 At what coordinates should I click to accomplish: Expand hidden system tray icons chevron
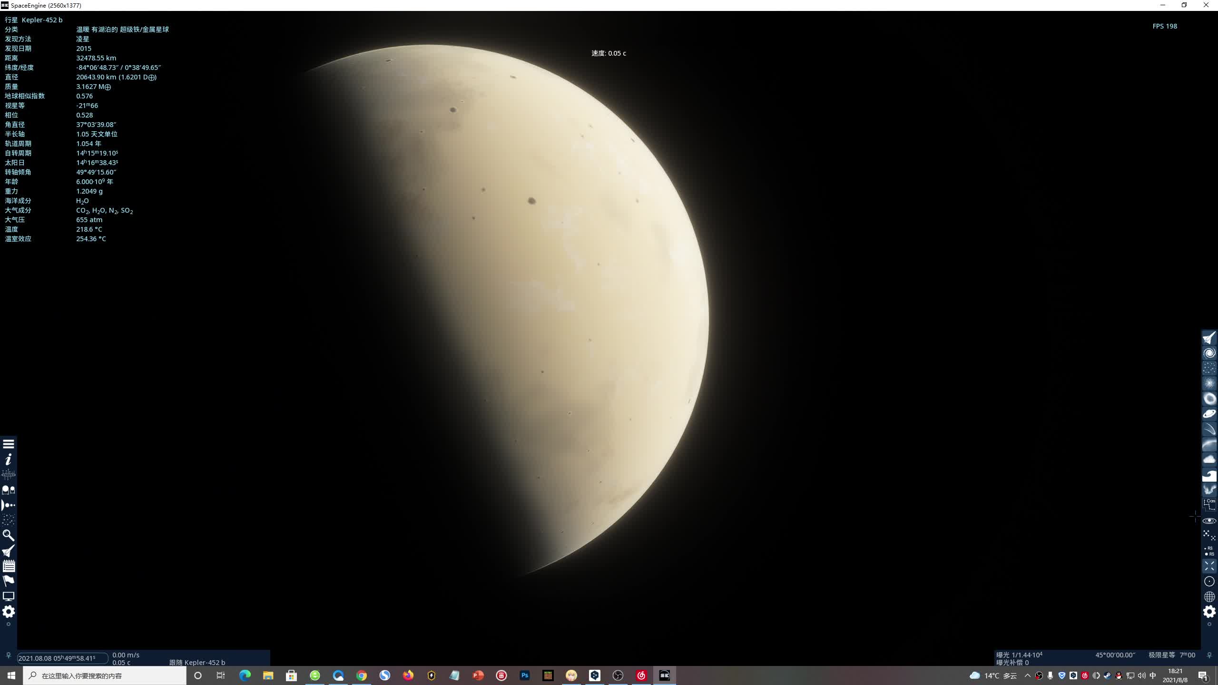pos(1028,675)
